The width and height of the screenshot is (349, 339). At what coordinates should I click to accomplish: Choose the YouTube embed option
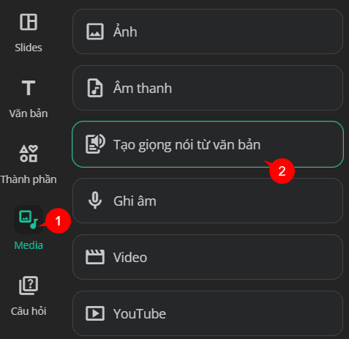(x=208, y=313)
